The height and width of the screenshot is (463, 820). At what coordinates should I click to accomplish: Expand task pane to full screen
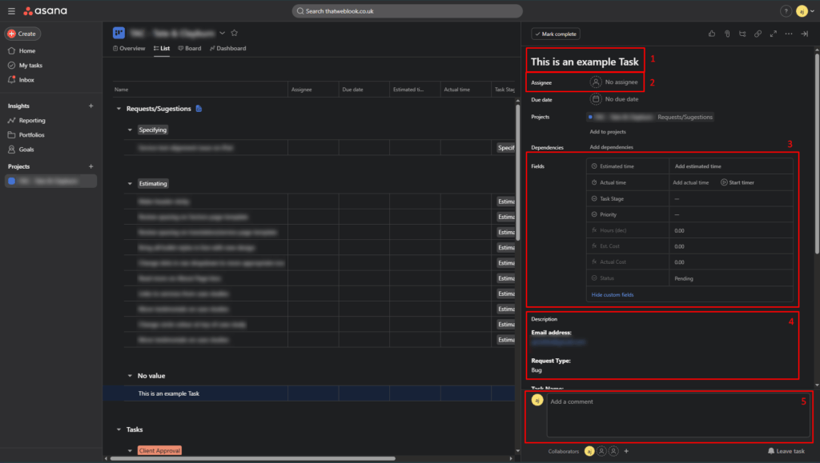(x=773, y=34)
